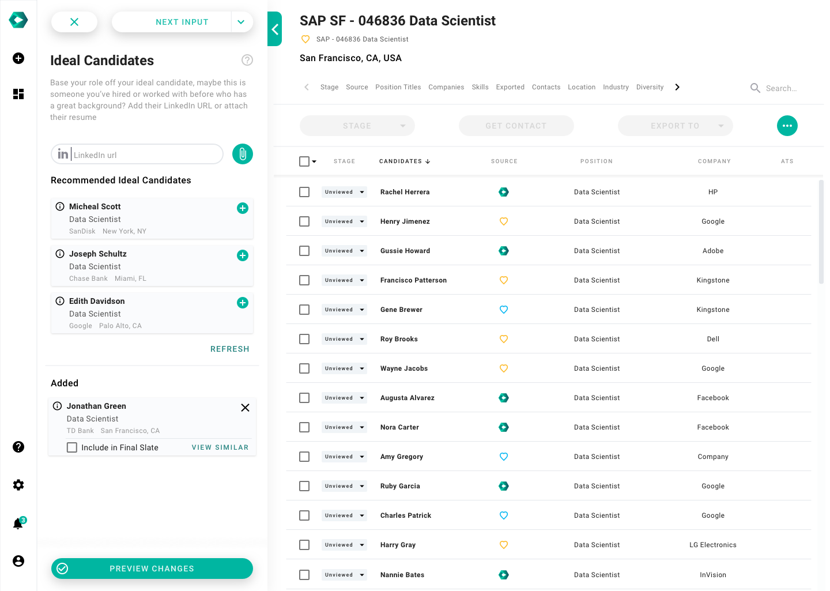
Task: Expand the Next Input dropdown arrow
Action: (241, 22)
